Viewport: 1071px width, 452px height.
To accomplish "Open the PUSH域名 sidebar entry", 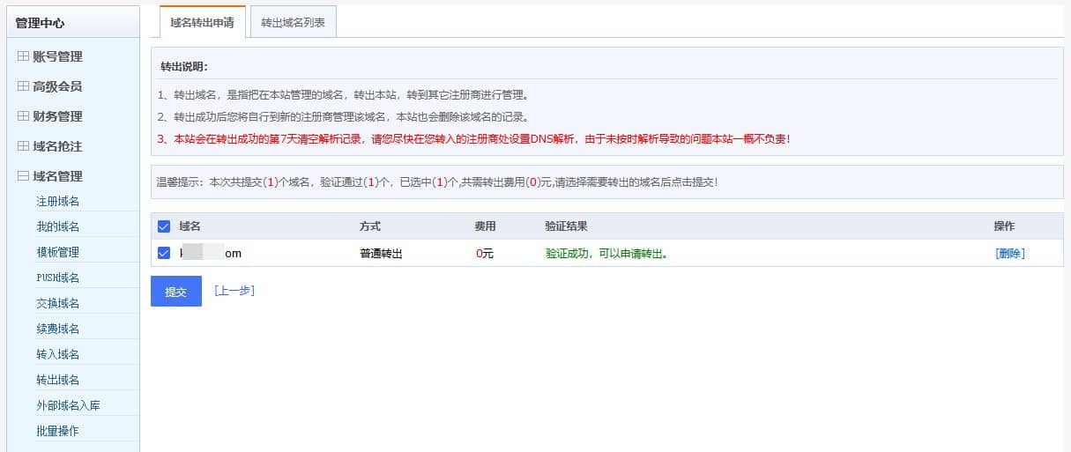I will (x=58, y=278).
